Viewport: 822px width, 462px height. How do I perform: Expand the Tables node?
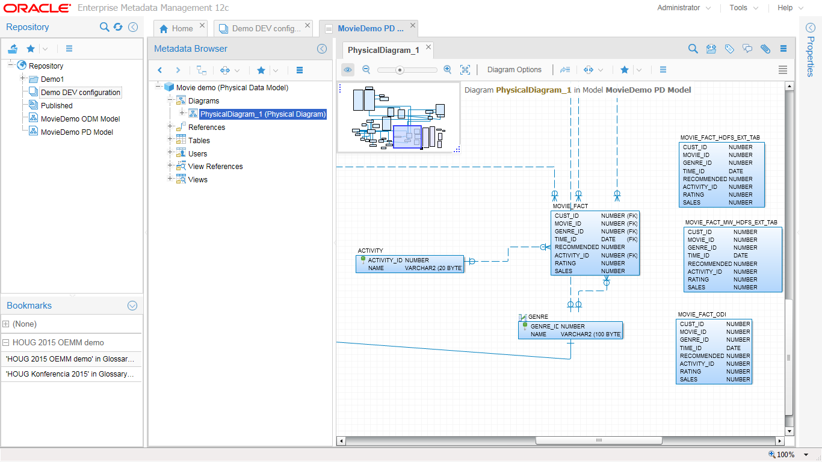[x=170, y=140]
